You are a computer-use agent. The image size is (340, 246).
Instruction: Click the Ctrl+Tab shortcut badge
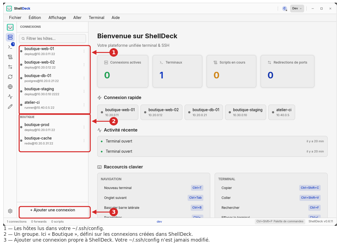point(195,198)
